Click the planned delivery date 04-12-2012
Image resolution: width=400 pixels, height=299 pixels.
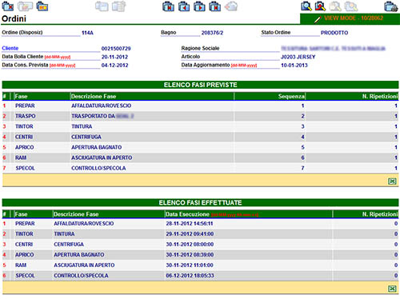point(114,66)
